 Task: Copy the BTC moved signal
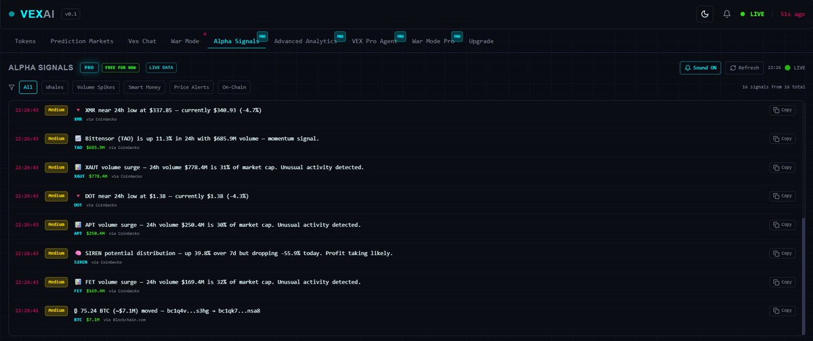[782, 311]
